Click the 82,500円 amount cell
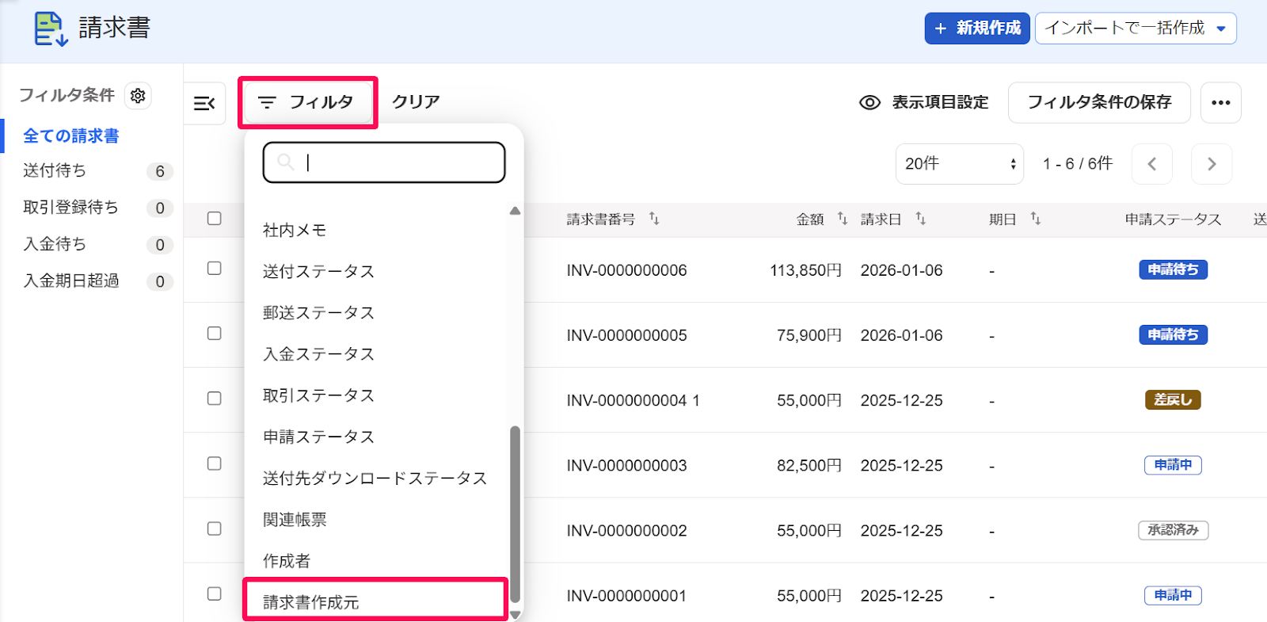The image size is (1267, 622). (x=809, y=465)
